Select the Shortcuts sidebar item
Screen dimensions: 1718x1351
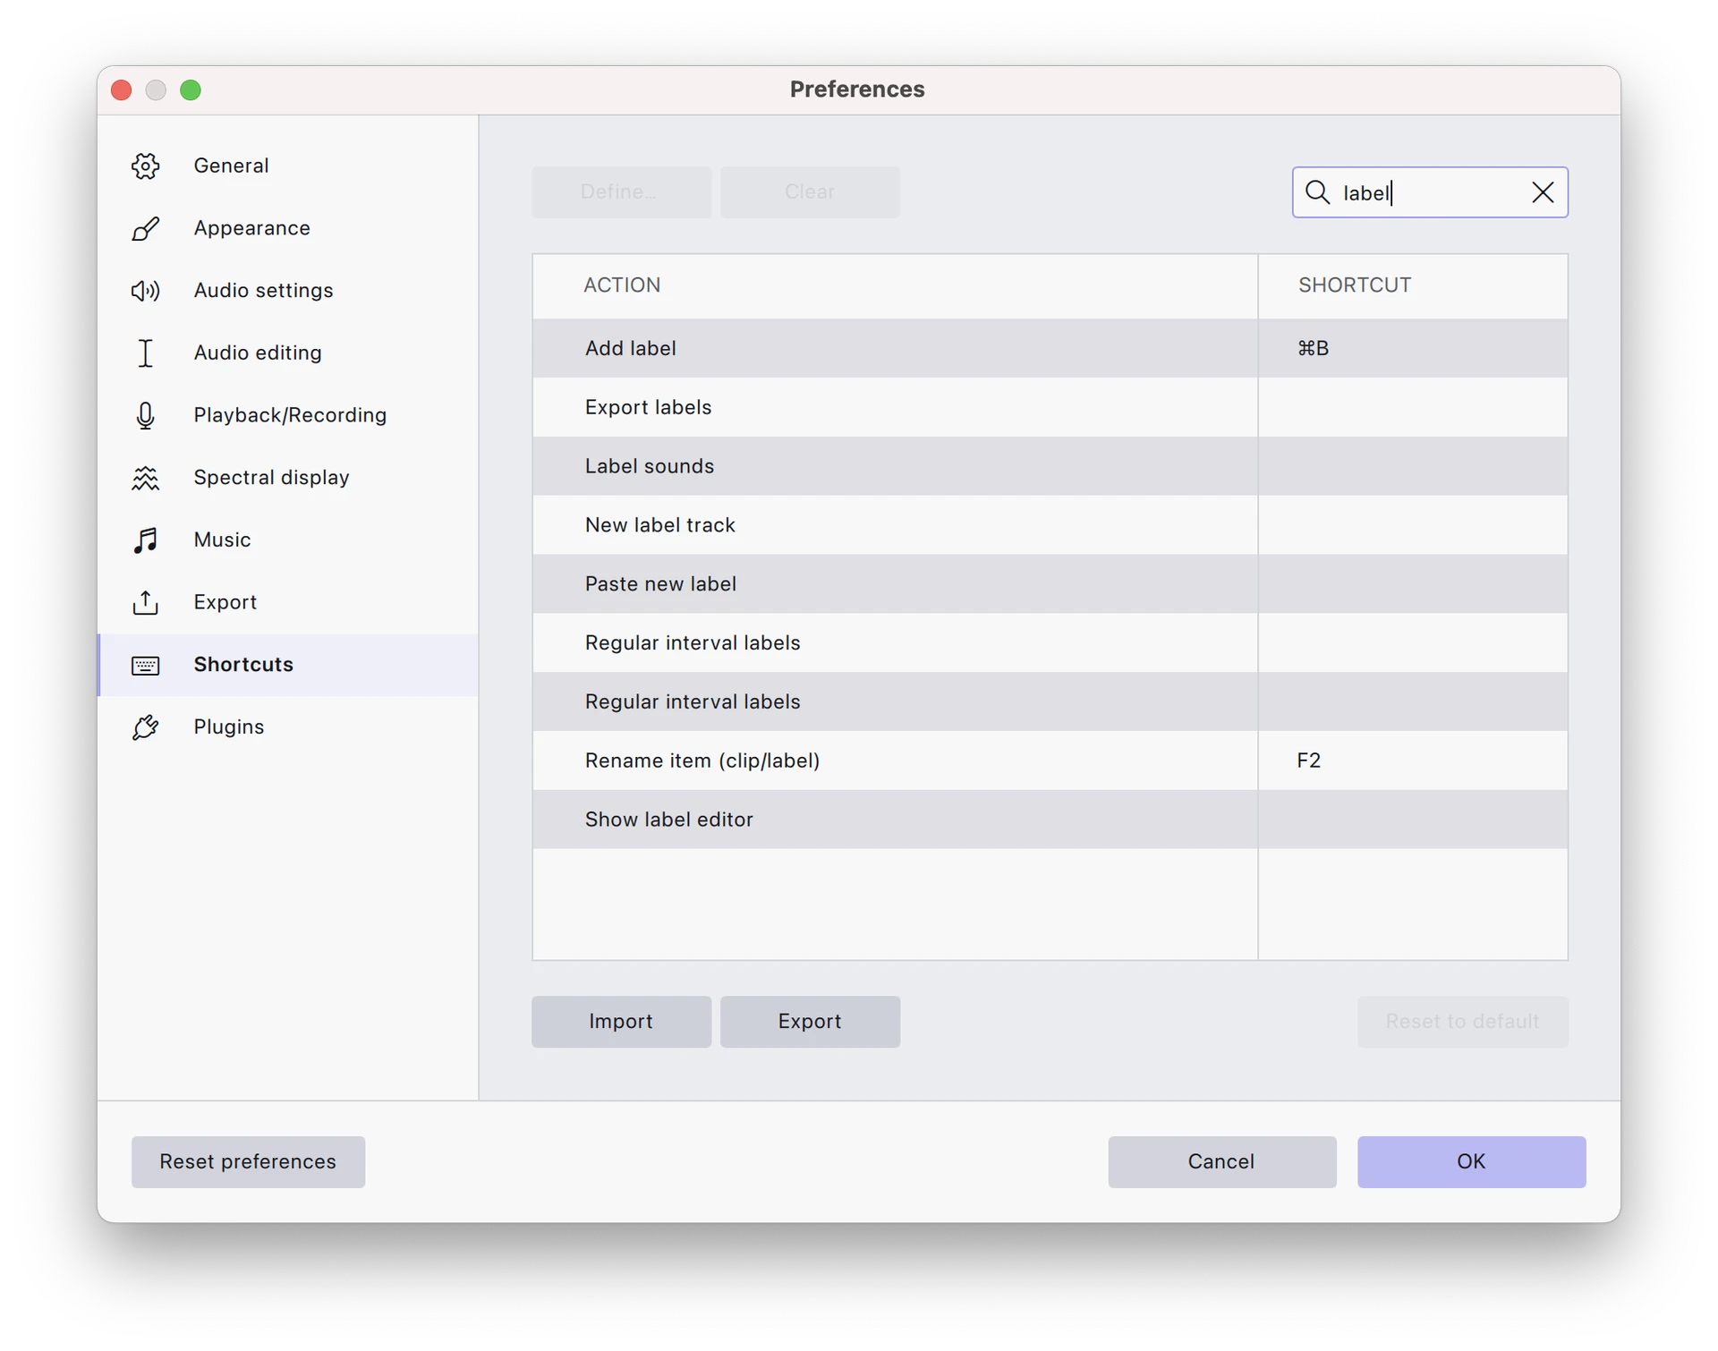[x=288, y=665]
